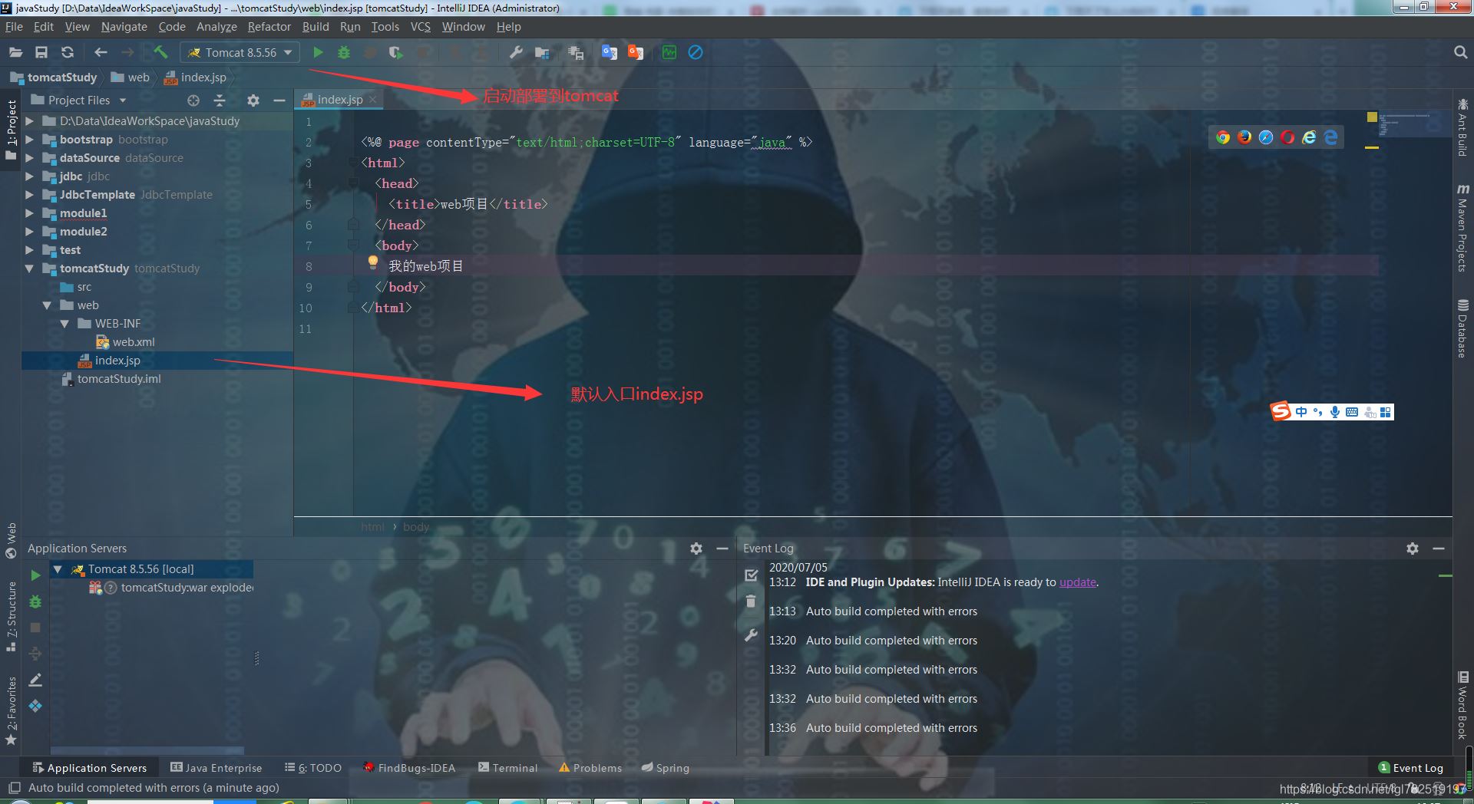Expand the bootstrap module node

click(x=29, y=140)
